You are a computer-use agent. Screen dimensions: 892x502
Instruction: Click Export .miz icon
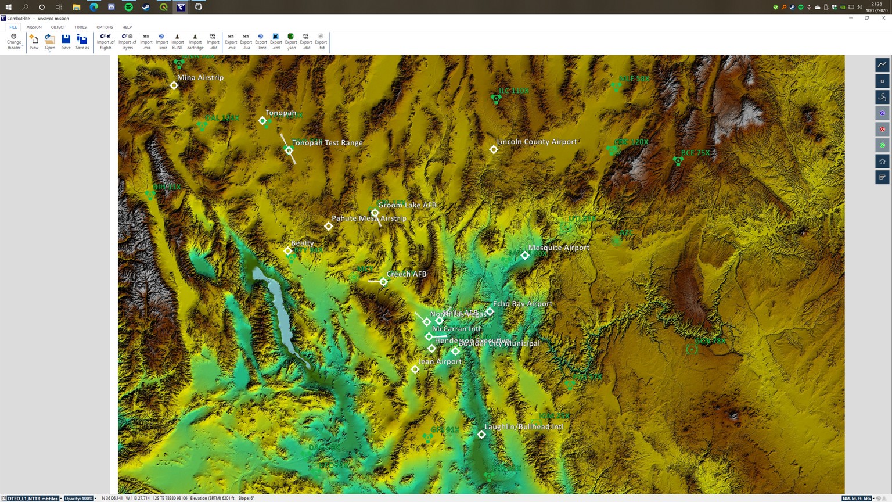[x=231, y=41]
